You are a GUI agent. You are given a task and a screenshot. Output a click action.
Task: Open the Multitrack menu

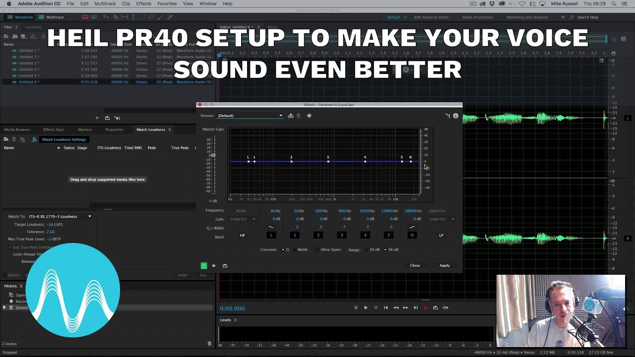coord(105,3)
